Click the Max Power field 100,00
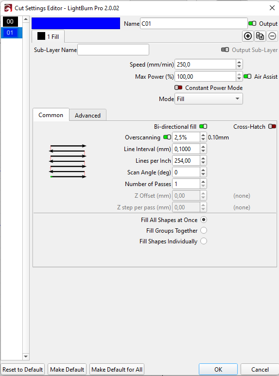Viewport: 279px width, 376px height. (205, 76)
